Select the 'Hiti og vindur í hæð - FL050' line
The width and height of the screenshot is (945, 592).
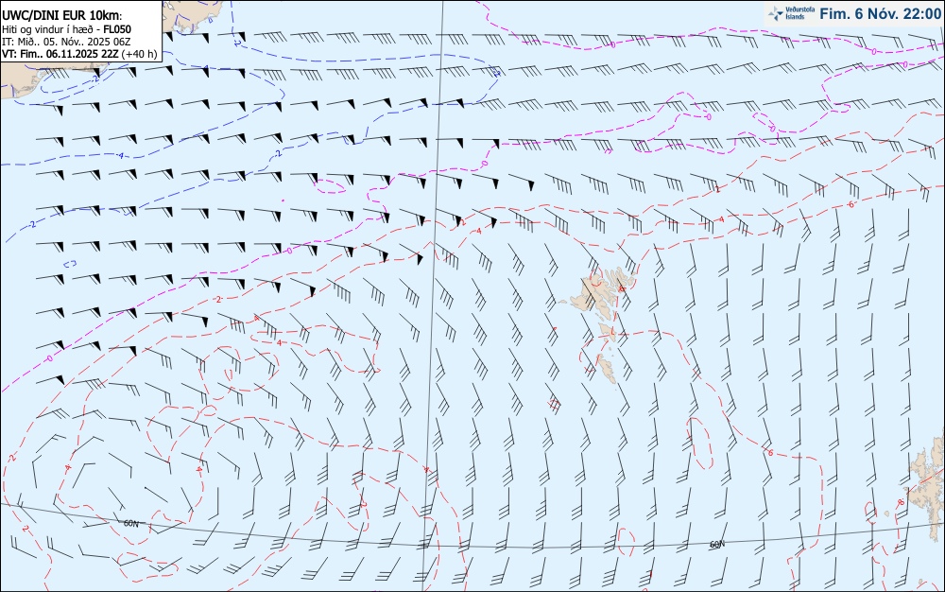66,29
